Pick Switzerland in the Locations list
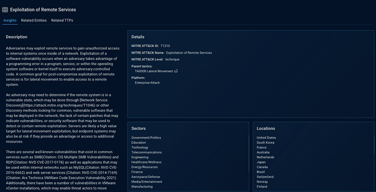The height and width of the screenshot is (192, 376). coord(265,177)
